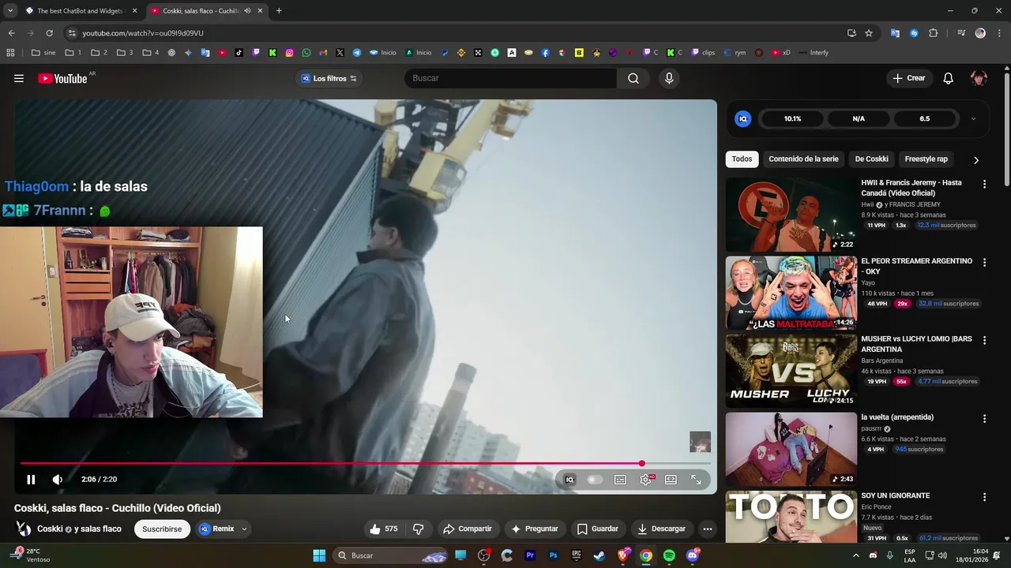Like the video with 575 likes
The width and height of the screenshot is (1011, 568).
tap(384, 529)
